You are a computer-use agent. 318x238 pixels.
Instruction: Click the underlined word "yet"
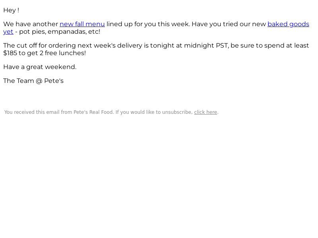(x=8, y=32)
